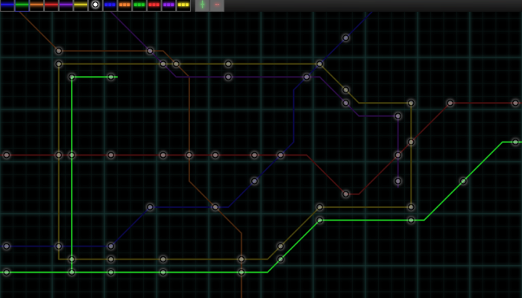Click the green station on the diagonal toward upper right
This screenshot has width=522, height=298.
point(463,181)
